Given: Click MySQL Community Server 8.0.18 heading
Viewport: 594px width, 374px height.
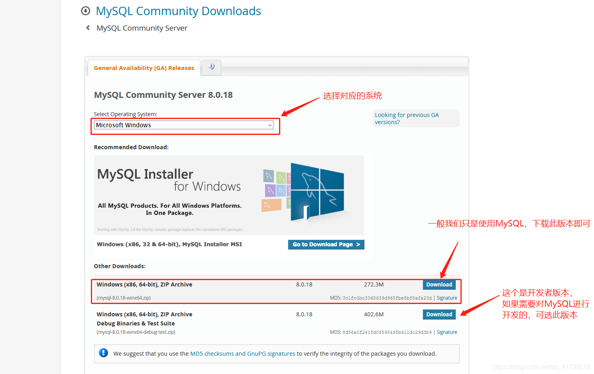Looking at the screenshot, I should coord(163,95).
